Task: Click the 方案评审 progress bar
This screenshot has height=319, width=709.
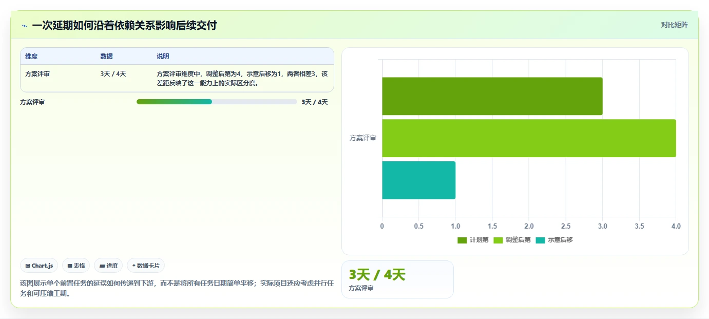Action: (217, 102)
